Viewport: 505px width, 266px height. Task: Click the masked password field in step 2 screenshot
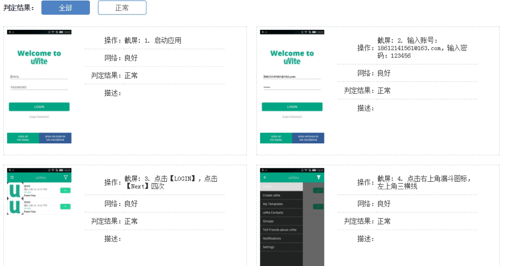(292, 87)
